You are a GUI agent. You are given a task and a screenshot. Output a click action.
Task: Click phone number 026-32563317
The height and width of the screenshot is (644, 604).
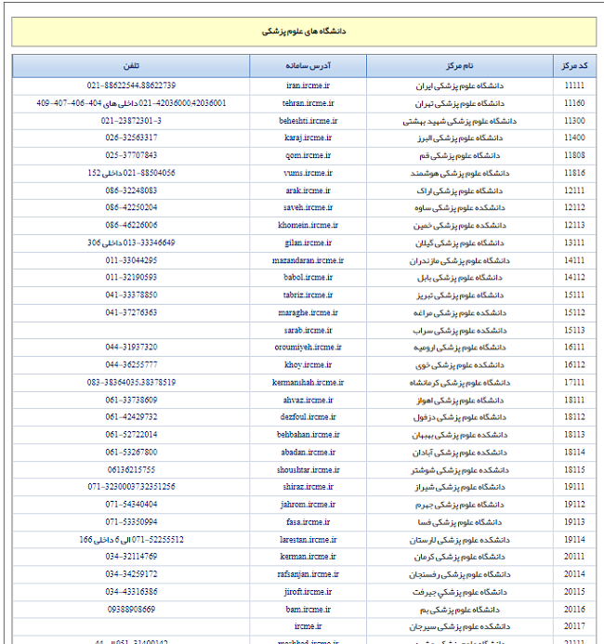[x=131, y=138]
